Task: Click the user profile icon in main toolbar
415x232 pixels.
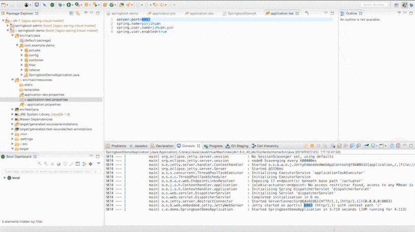Action: 26,5
